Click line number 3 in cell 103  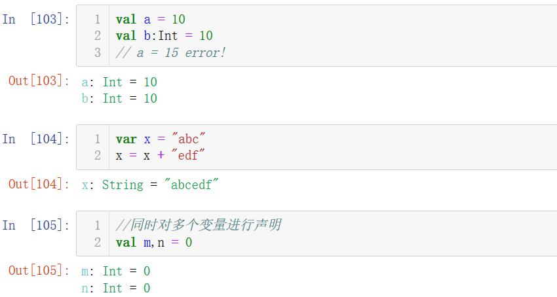click(98, 53)
